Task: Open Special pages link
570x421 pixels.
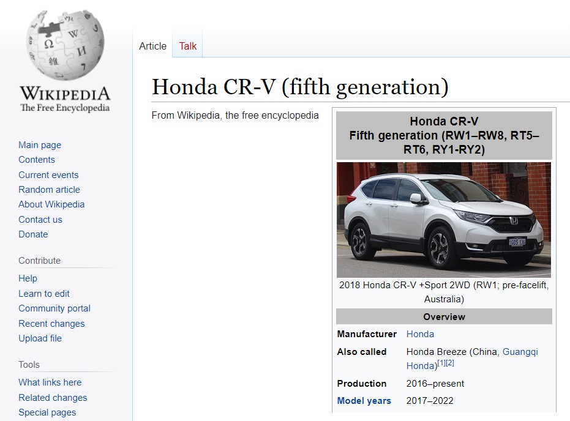Action: 47,412
